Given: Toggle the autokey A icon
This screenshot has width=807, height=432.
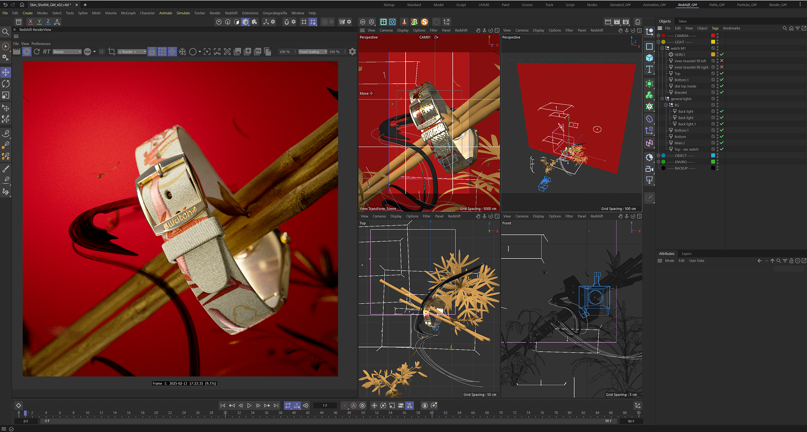Looking at the screenshot, I should 353,406.
